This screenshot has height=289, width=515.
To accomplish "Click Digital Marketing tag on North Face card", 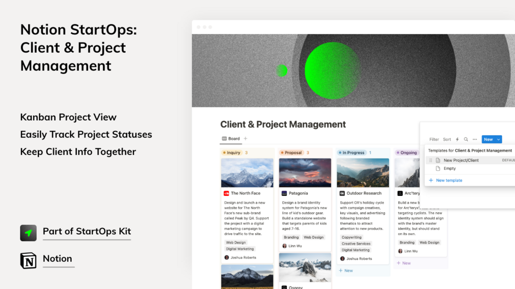I will coord(240,249).
